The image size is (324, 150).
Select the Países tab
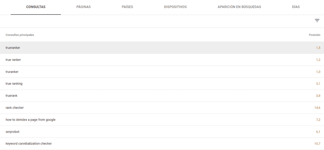(x=127, y=7)
